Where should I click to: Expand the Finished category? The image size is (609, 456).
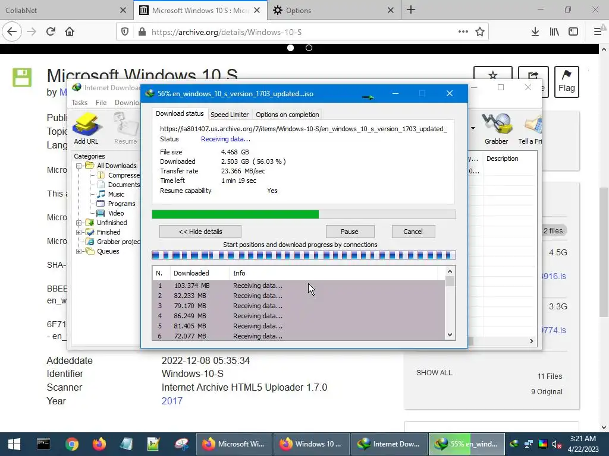tap(79, 232)
